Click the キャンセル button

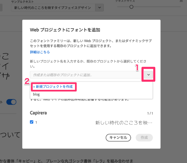click(118, 138)
